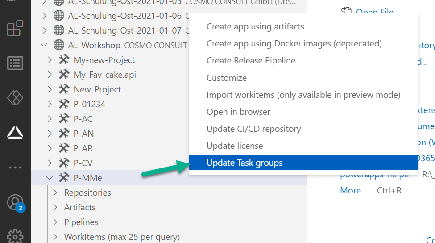
Task: Collapse the P-MMe project node
Action: point(49,178)
